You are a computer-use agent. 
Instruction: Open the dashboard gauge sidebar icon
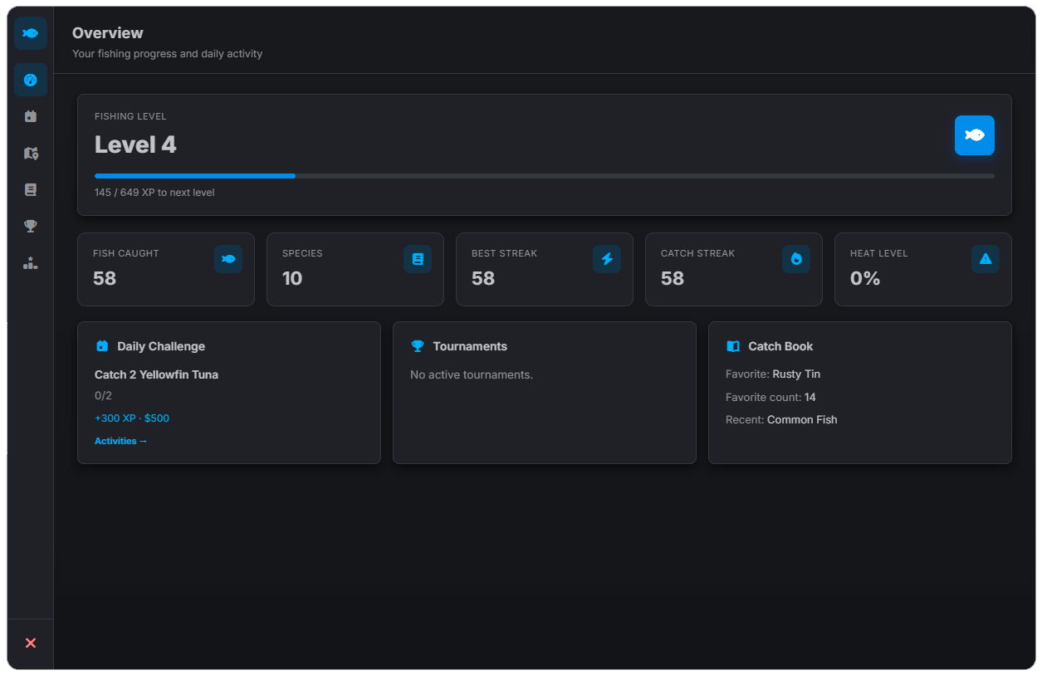31,80
